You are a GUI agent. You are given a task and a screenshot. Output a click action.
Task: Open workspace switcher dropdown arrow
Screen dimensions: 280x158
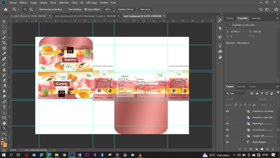pos(272,10)
